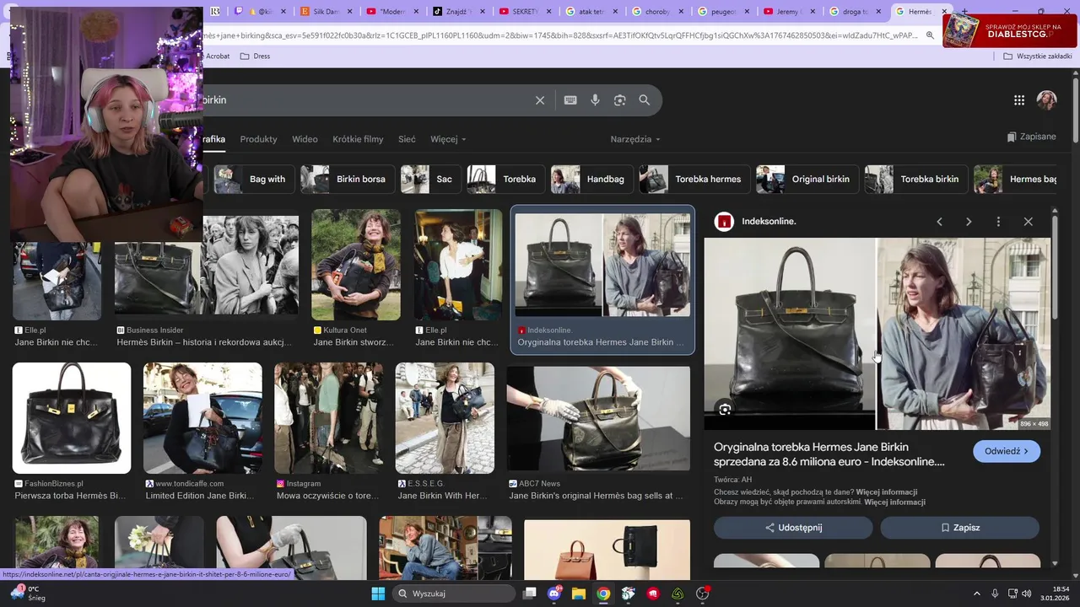Viewport: 1080px width, 607px height.
Task: Open the Google apps grid icon
Action: [x=1019, y=100]
